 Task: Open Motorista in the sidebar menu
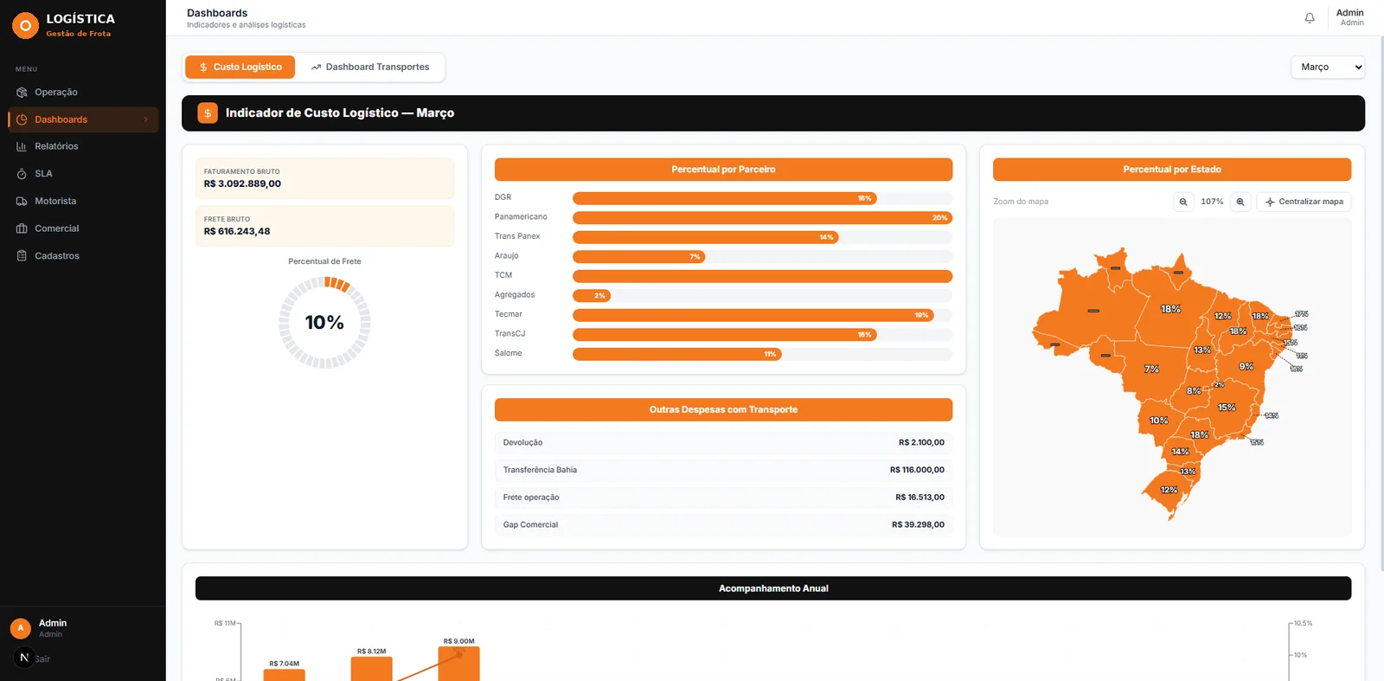tap(83, 202)
